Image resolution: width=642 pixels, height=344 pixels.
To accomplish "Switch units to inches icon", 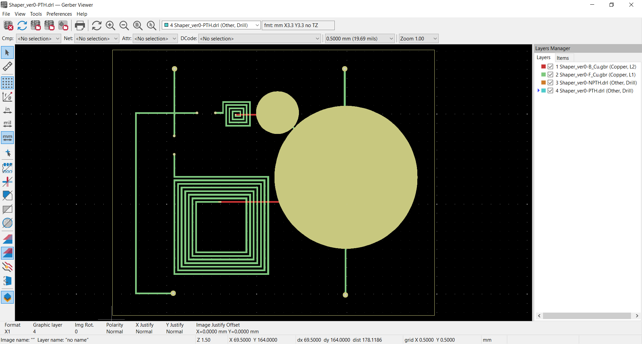I will click(7, 110).
